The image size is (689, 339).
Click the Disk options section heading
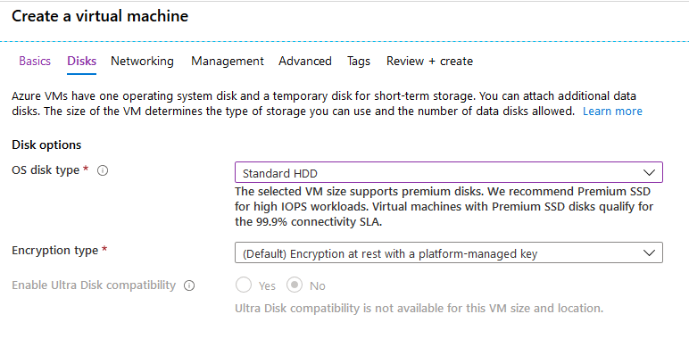pyautogui.click(x=46, y=145)
